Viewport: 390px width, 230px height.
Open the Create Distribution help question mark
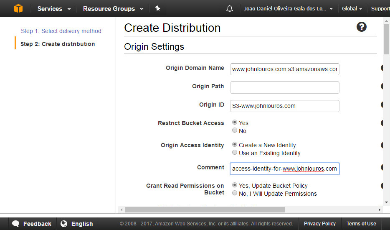click(x=361, y=27)
